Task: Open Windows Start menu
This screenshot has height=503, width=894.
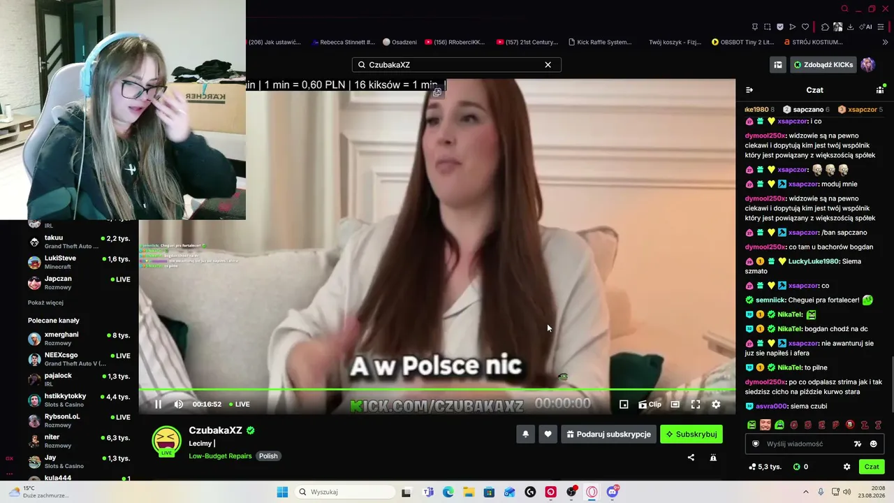Action: (282, 492)
